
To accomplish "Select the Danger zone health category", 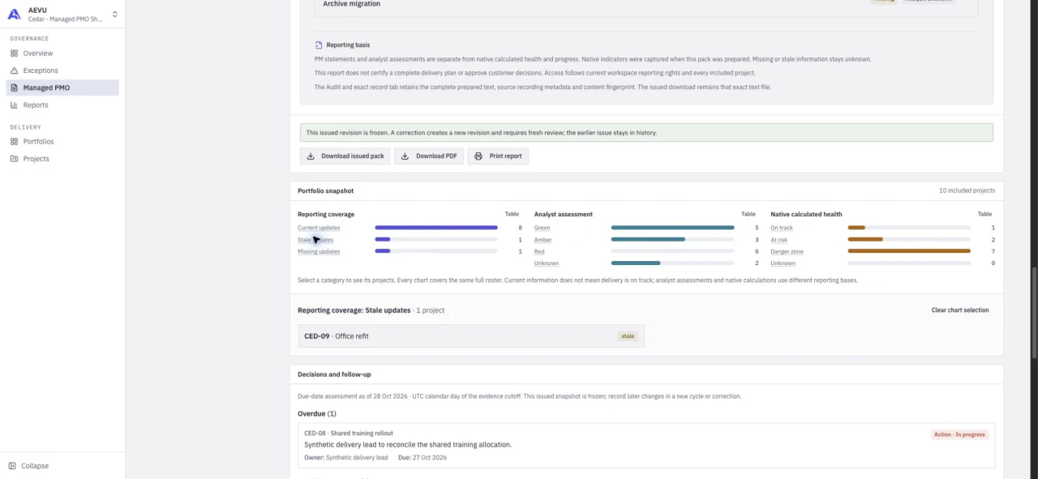I will point(787,251).
